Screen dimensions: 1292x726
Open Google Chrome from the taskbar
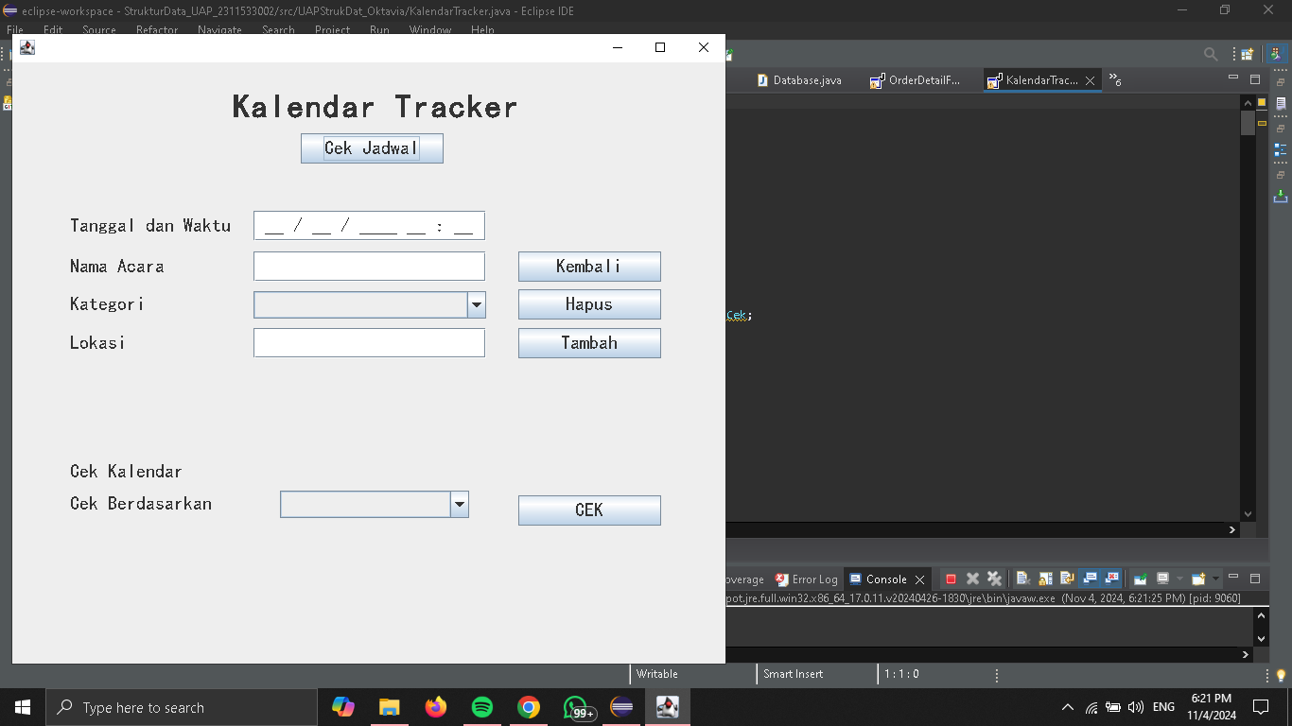528,707
